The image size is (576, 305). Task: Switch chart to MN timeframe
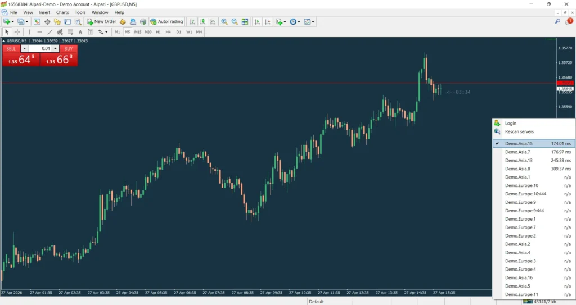[199, 32]
